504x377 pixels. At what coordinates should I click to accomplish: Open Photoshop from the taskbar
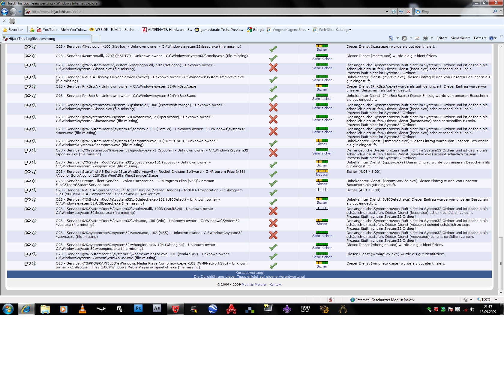(x=138, y=309)
